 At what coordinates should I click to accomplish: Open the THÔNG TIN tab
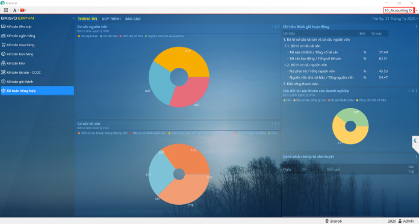click(87, 19)
